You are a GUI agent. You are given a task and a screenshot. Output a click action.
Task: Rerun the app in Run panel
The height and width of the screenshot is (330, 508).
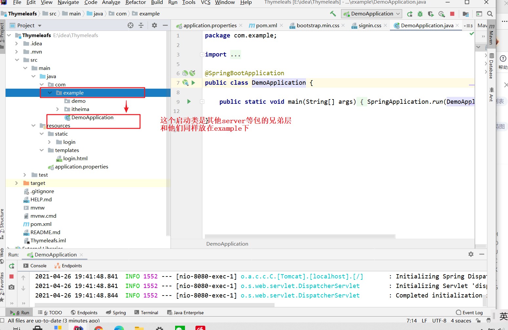click(11, 266)
